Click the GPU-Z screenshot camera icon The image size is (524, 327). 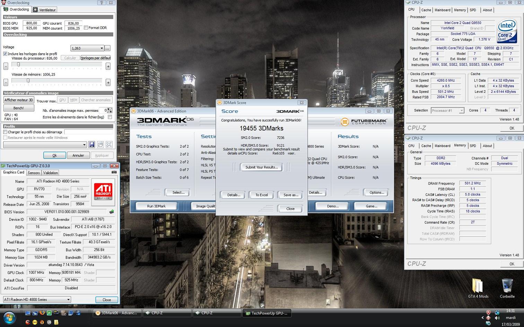tap(114, 172)
